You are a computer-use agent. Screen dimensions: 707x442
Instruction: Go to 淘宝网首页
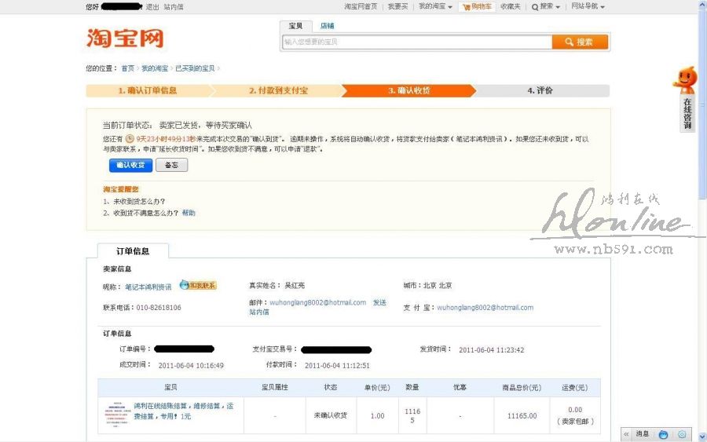pos(361,6)
